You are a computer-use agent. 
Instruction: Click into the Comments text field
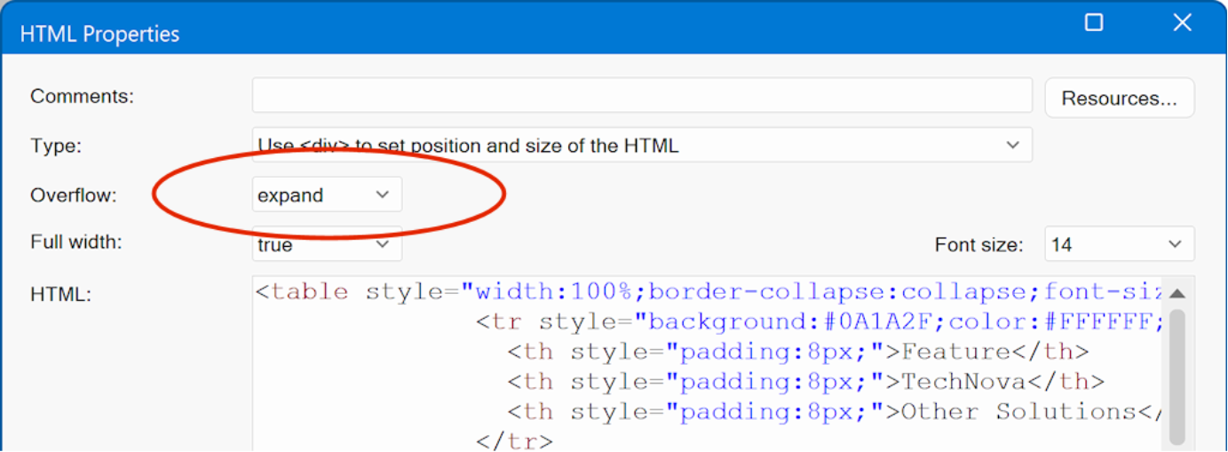pyautogui.click(x=641, y=96)
